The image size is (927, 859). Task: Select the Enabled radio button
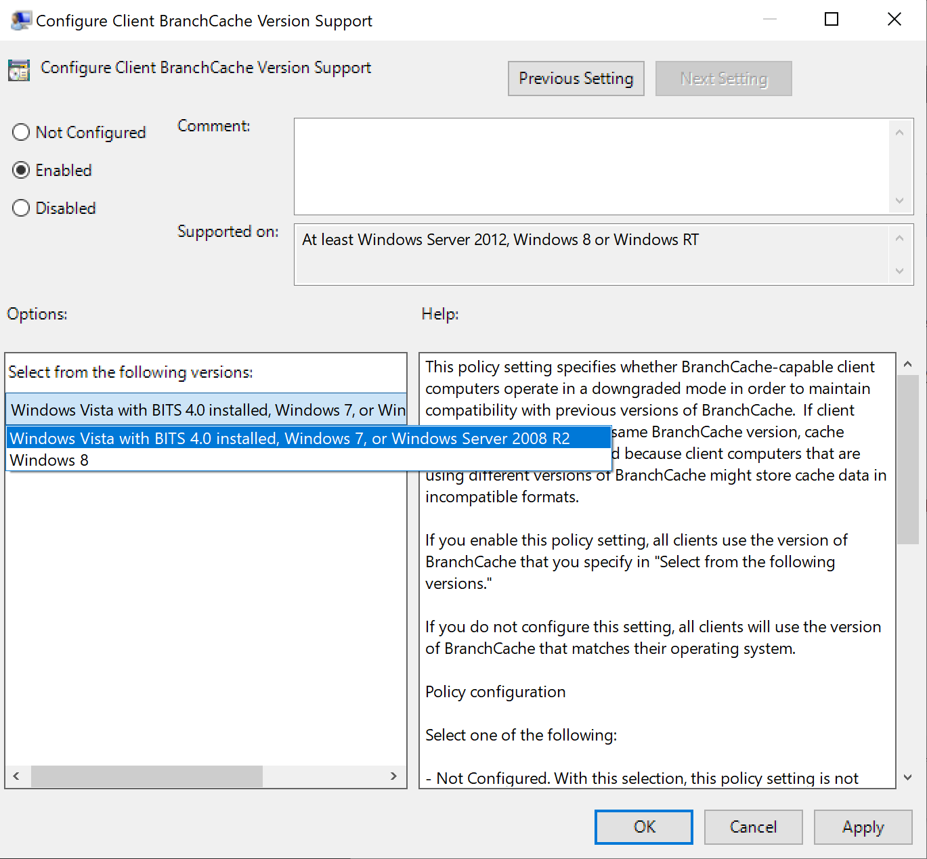tap(21, 170)
